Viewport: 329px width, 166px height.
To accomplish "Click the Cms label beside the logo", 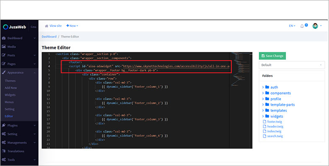I will click(33, 27).
